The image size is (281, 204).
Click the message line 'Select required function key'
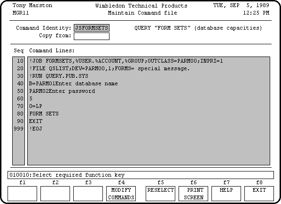point(140,175)
